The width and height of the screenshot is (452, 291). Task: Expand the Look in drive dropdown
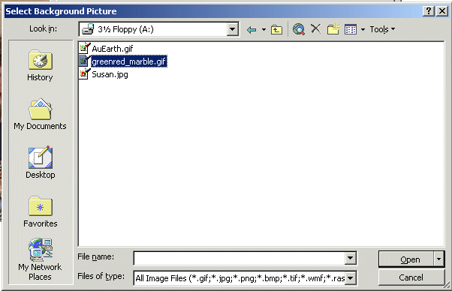point(232,29)
